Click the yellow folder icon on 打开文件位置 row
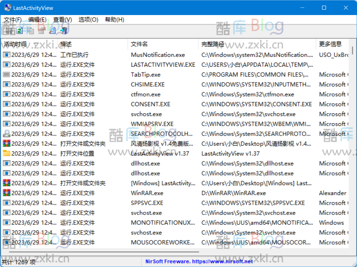Screen dimensions: 357x267 pyautogui.click(x=6, y=153)
